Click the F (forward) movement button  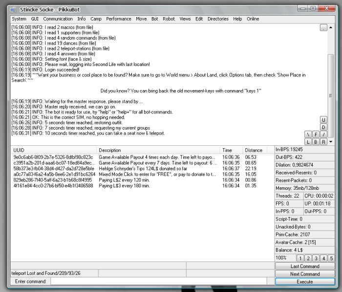pos(316,135)
